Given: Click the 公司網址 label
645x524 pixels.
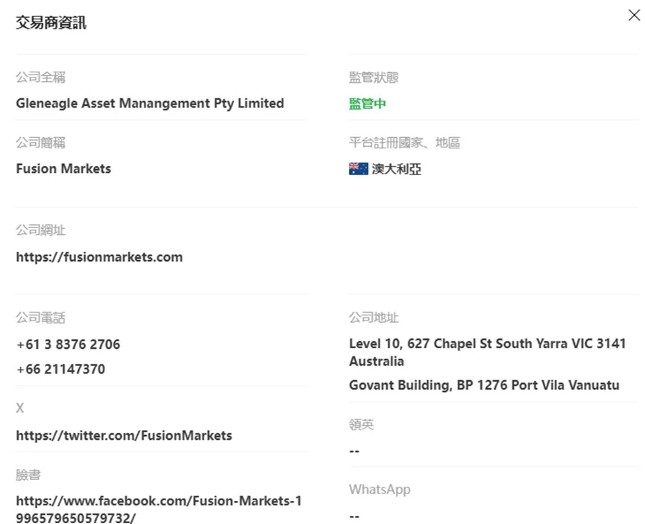Looking at the screenshot, I should click(40, 230).
